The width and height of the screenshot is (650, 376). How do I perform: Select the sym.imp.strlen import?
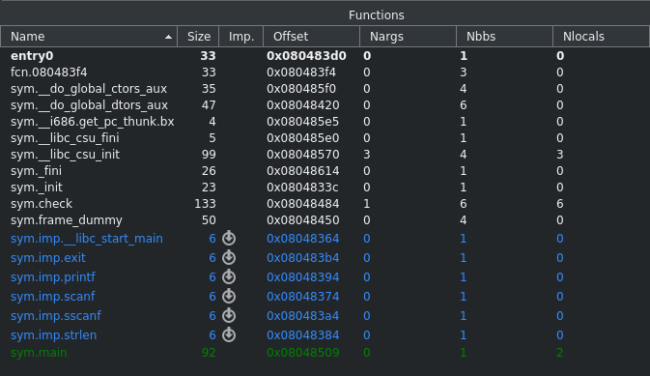coord(53,334)
